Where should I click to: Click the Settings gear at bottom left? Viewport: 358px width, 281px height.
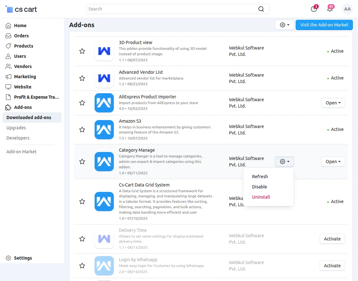(x=8, y=258)
